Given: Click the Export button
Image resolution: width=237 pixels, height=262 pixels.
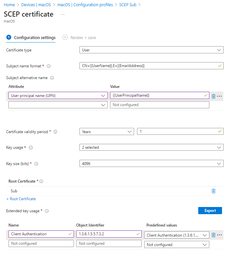Looking at the screenshot, I should tap(210, 211).
